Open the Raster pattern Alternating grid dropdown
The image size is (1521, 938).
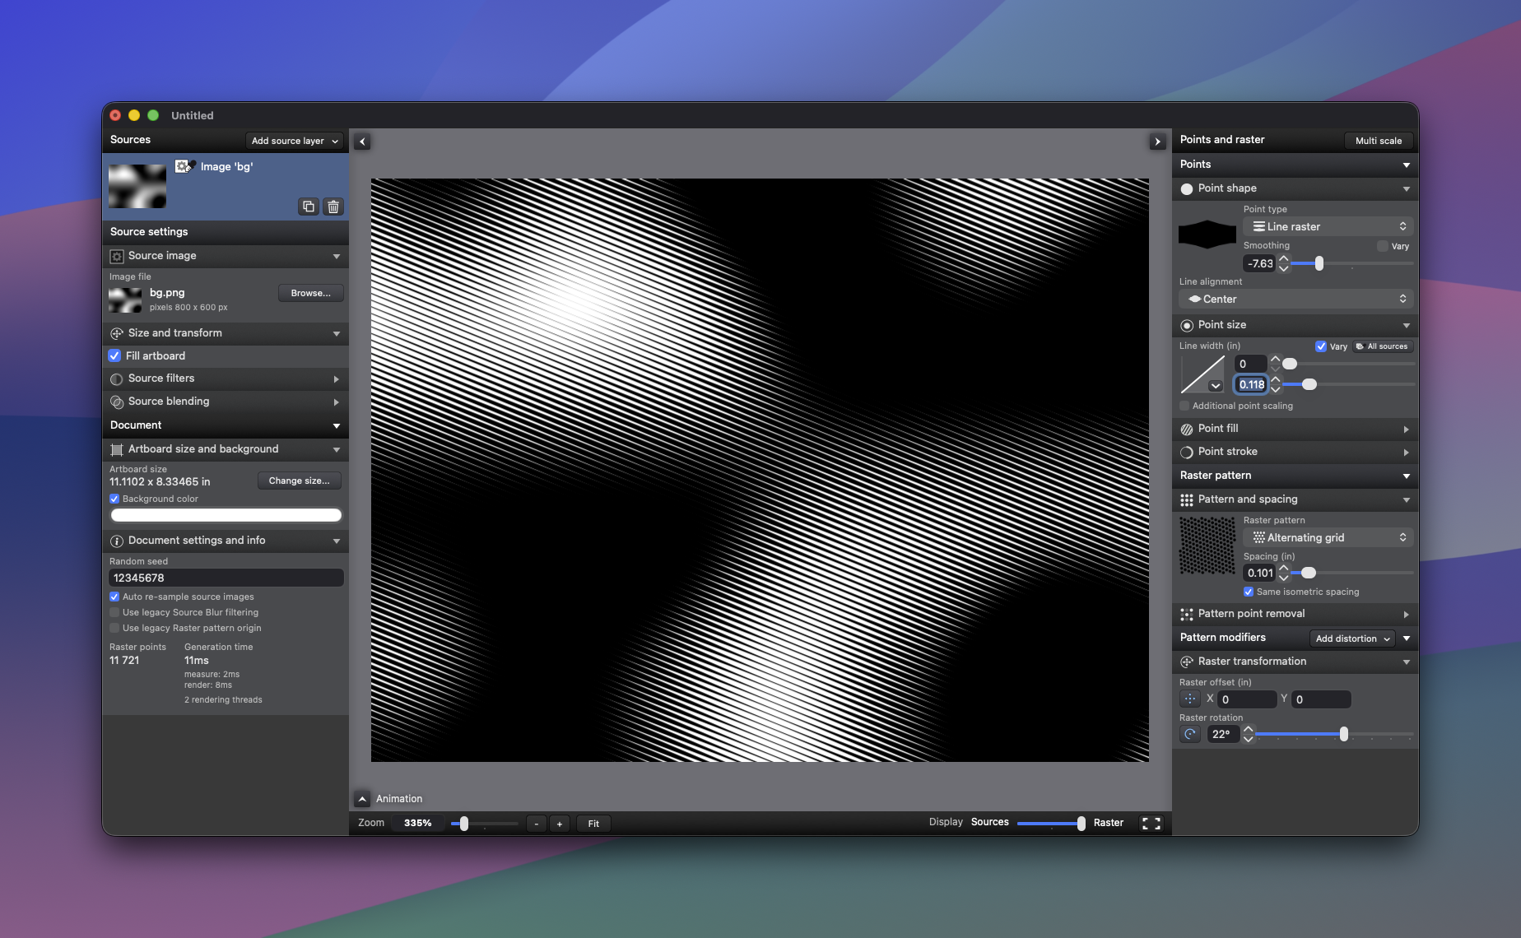pos(1328,537)
